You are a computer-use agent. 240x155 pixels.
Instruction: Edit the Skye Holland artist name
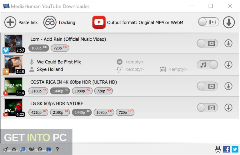point(50,69)
